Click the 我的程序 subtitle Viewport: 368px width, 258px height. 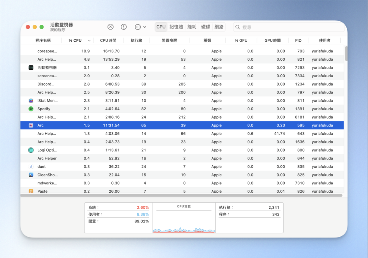pos(58,30)
